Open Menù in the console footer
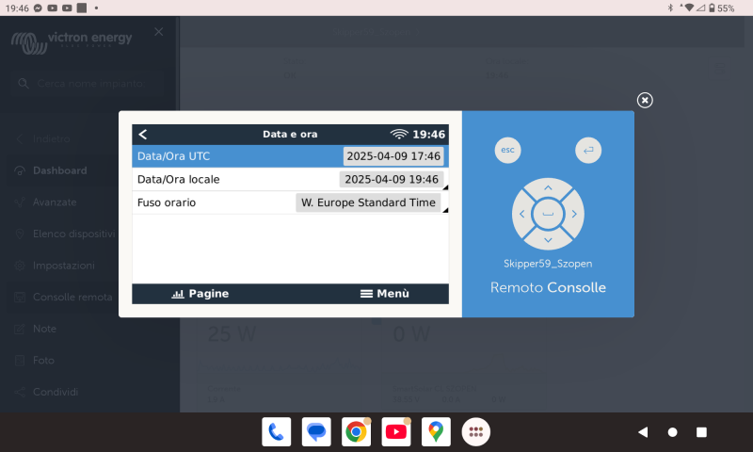Viewport: 753px width, 452px height. point(385,294)
